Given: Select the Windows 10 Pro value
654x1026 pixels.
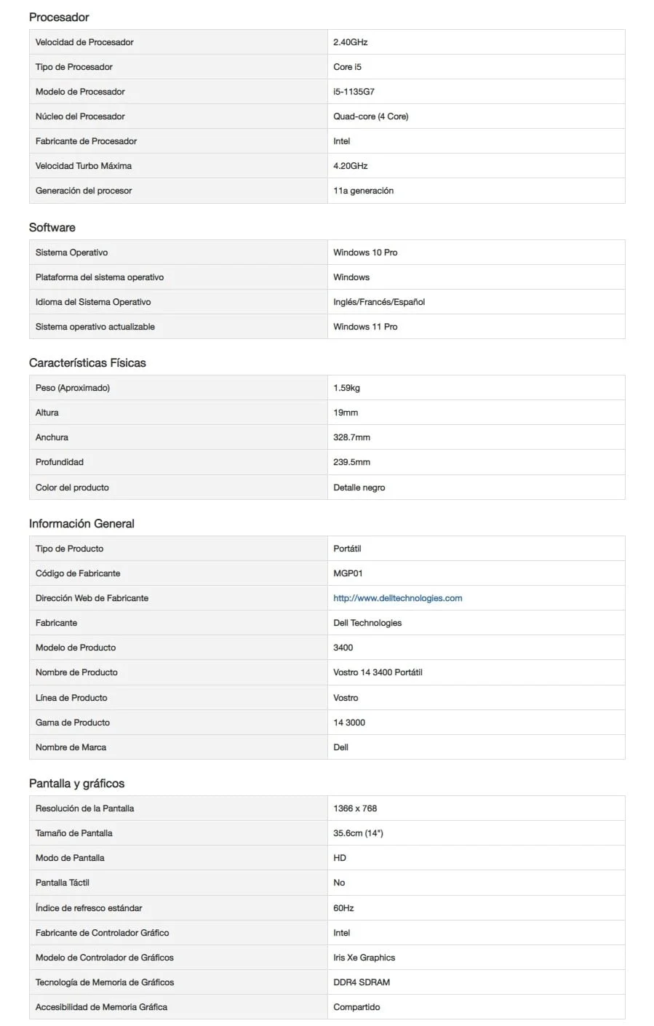Looking at the screenshot, I should coord(365,252).
